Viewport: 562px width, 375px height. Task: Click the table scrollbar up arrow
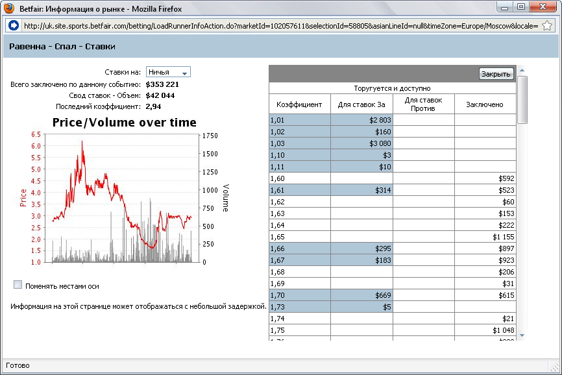(x=522, y=70)
